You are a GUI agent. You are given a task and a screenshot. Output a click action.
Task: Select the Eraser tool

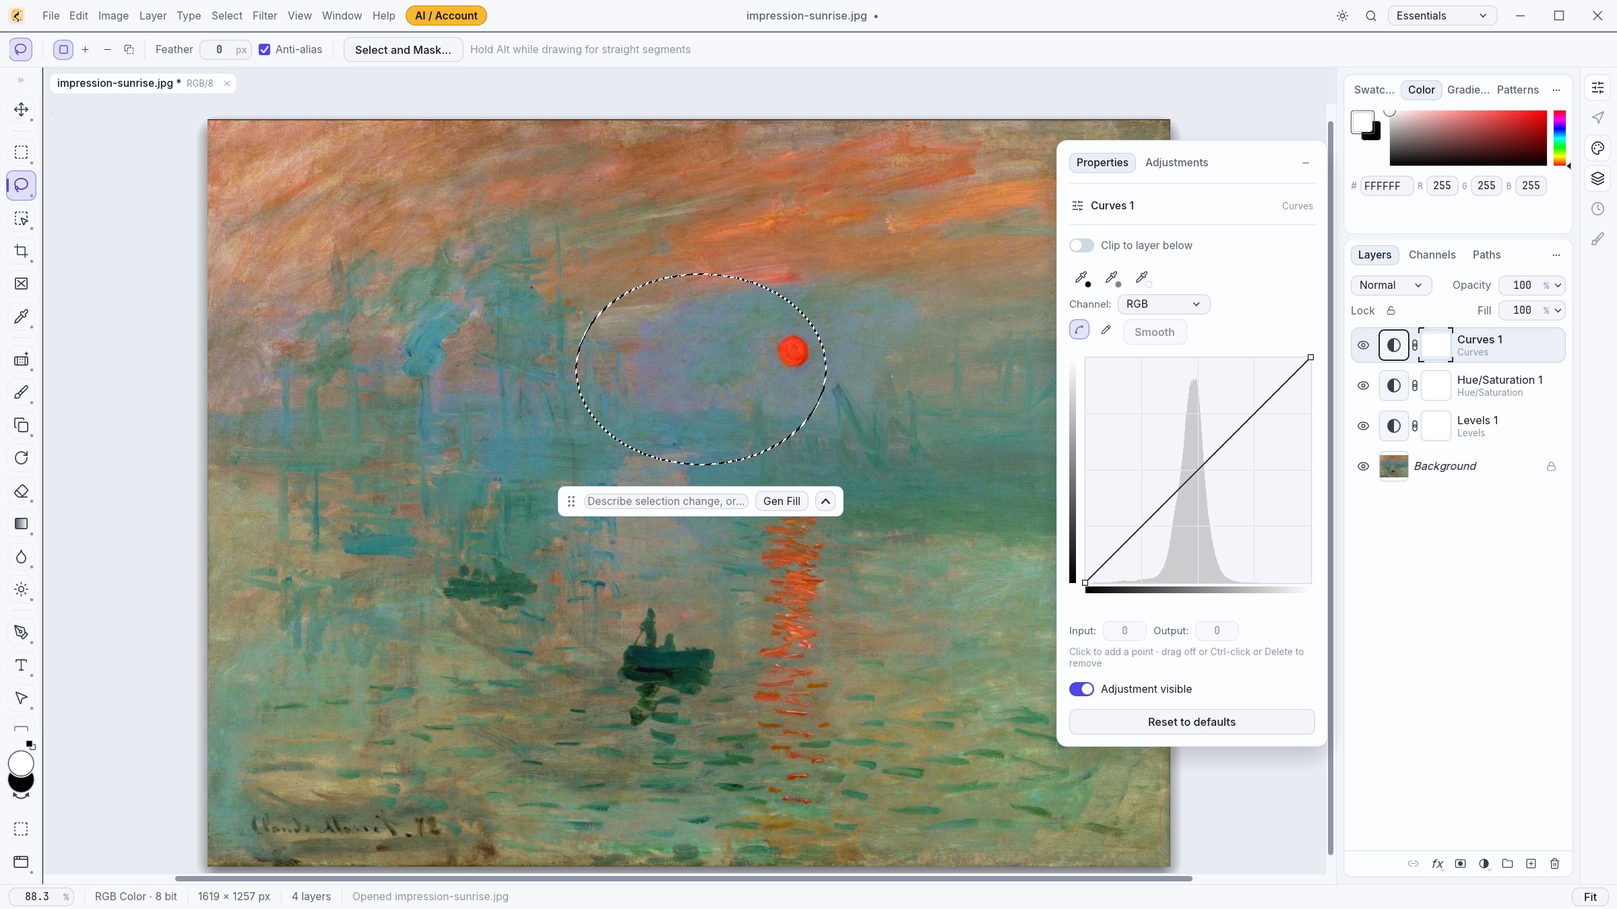coord(21,491)
